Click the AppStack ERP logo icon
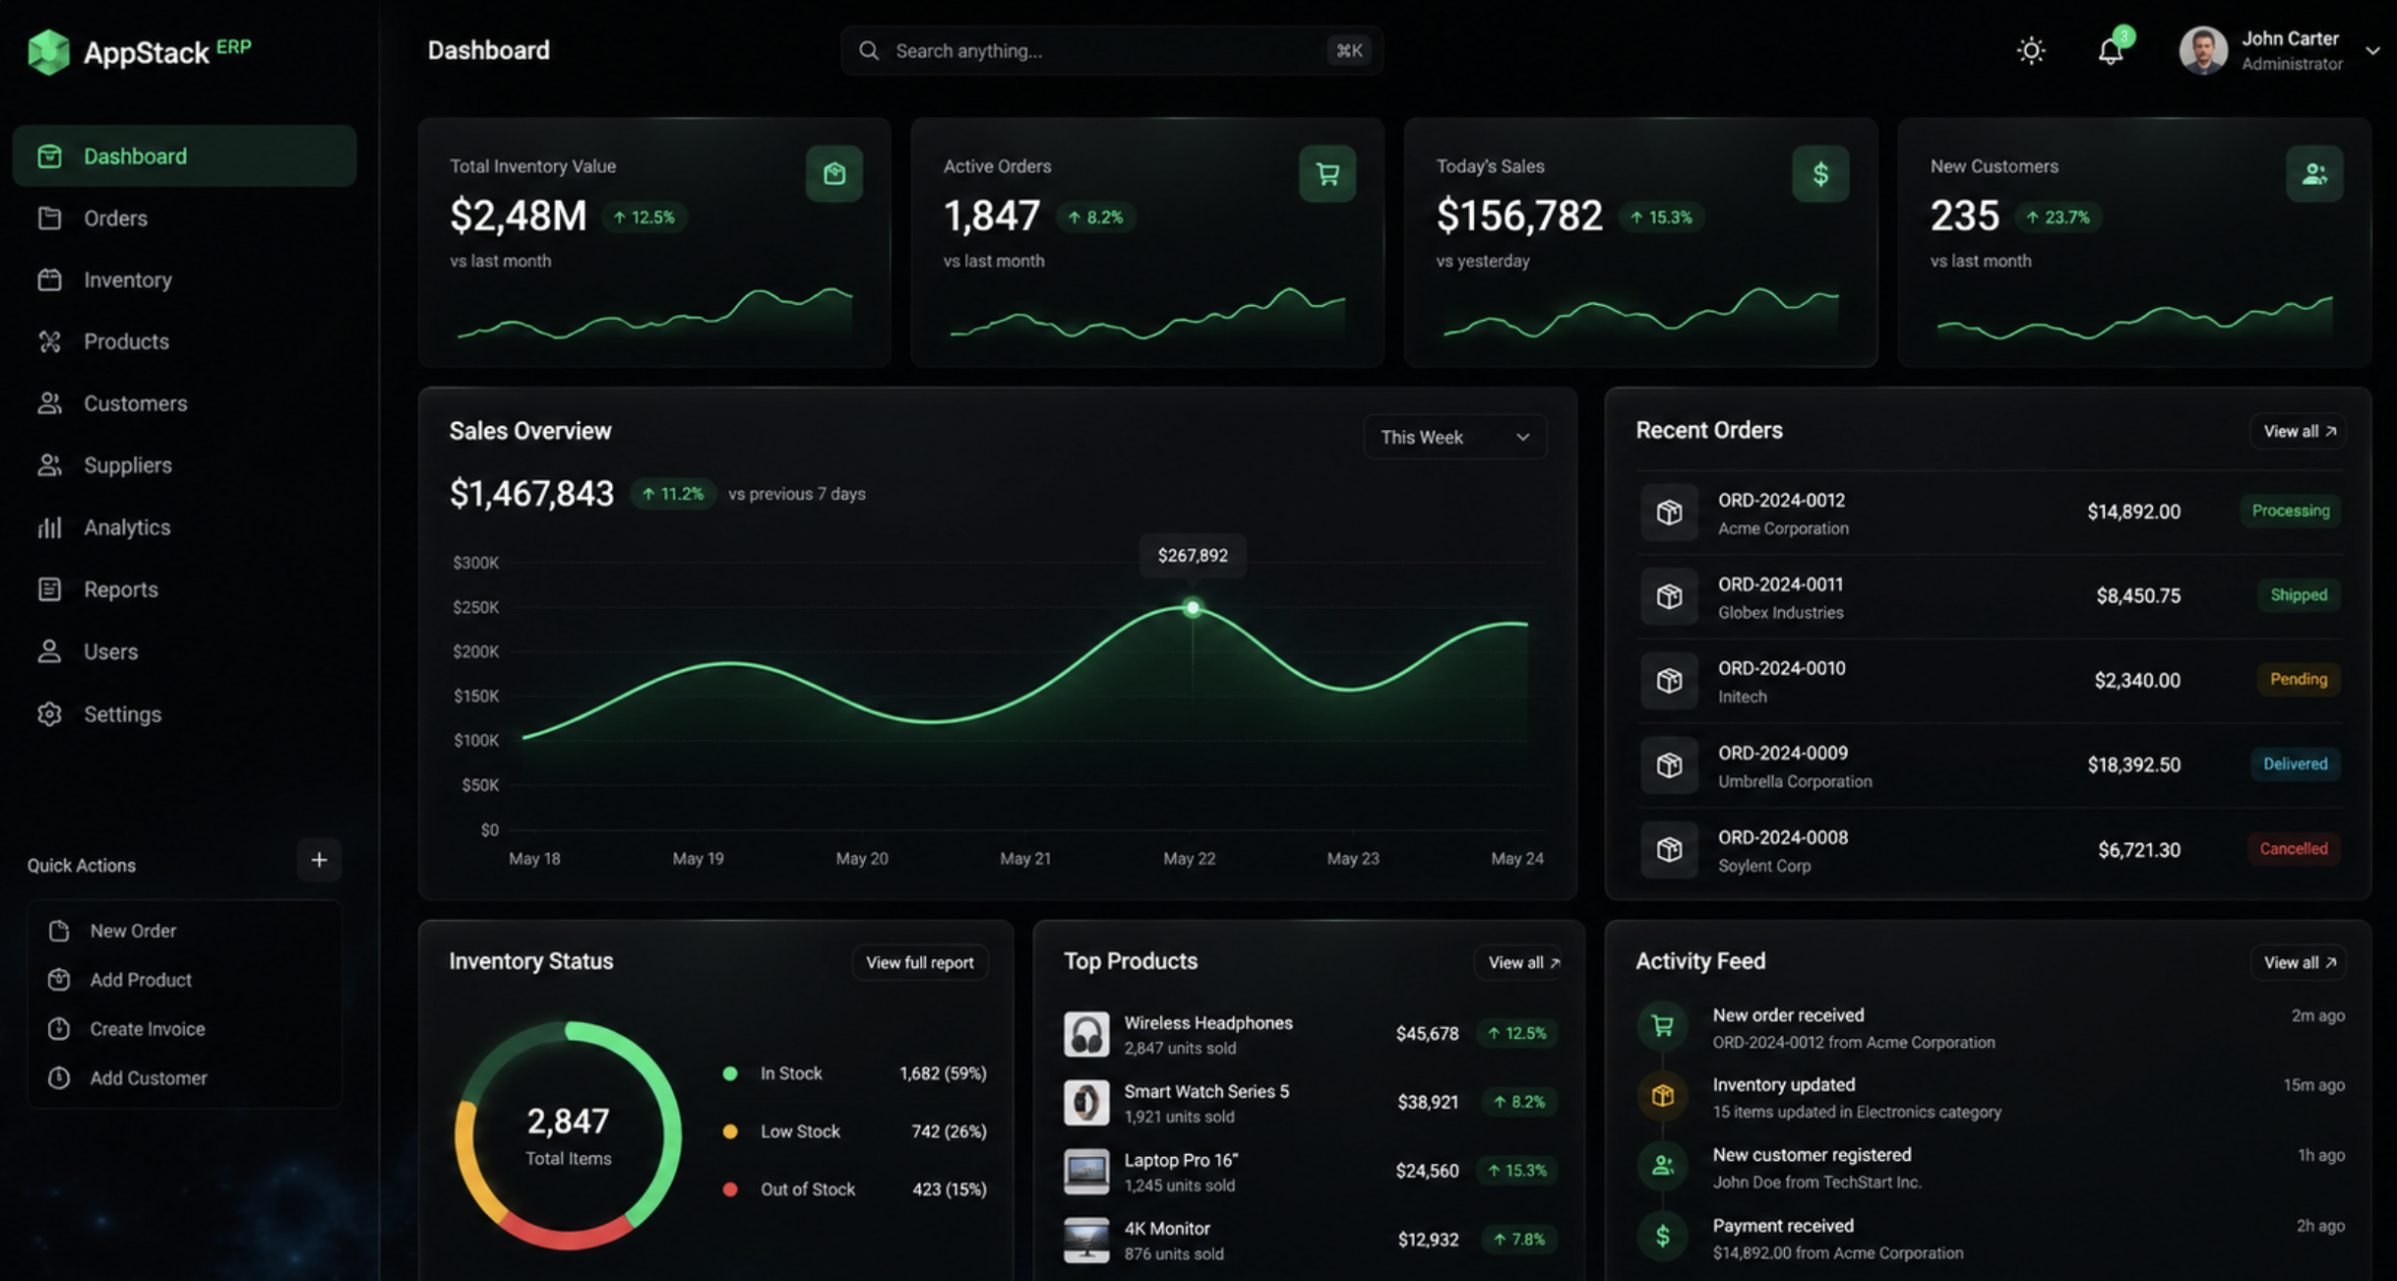 [48, 51]
